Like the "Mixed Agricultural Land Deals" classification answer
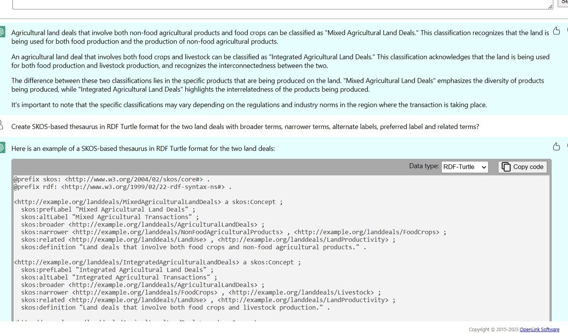This screenshot has height=333, width=568. click(557, 31)
